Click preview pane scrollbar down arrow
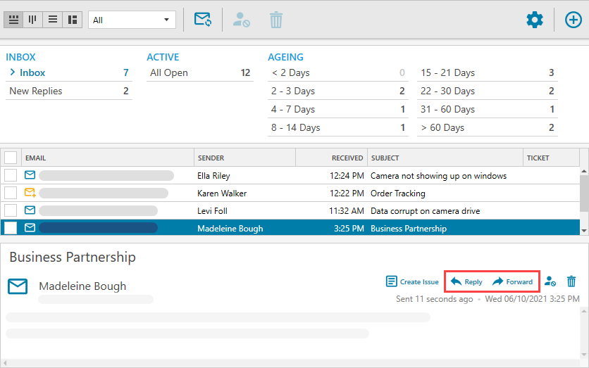Screen dimensions: 589x368 tap(584, 354)
